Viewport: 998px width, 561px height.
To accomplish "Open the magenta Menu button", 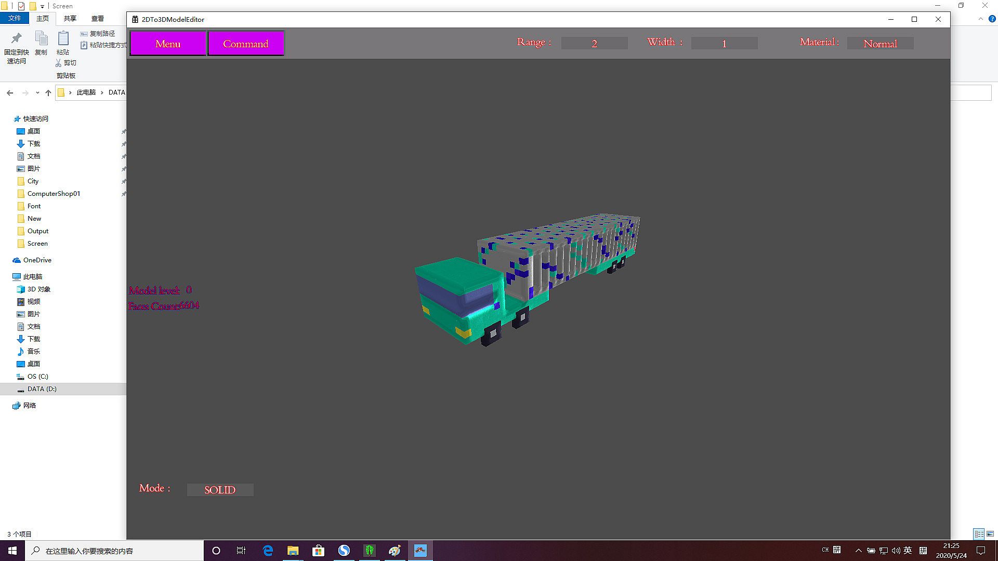I will (168, 44).
